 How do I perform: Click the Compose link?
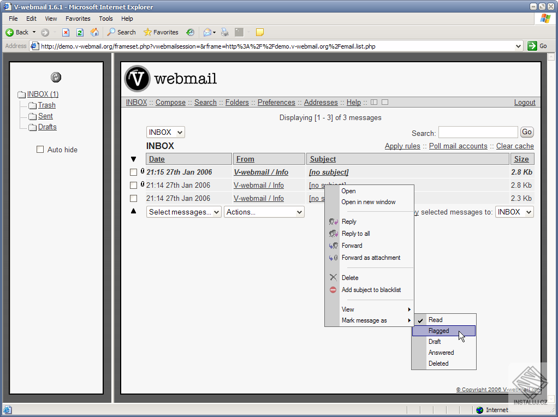(x=170, y=103)
